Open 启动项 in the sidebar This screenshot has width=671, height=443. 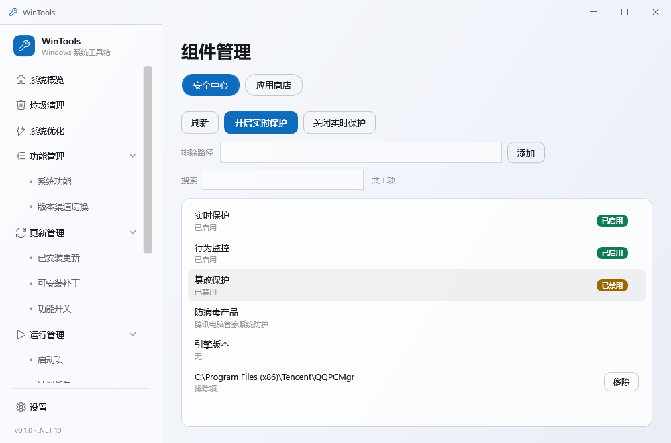tap(50, 360)
